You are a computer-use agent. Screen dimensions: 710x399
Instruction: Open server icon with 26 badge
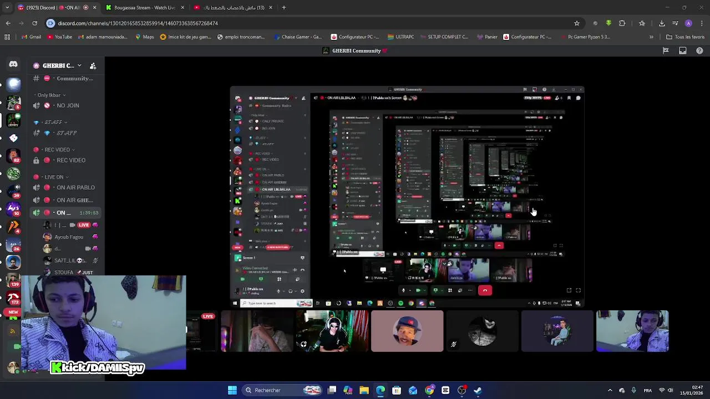point(13,244)
